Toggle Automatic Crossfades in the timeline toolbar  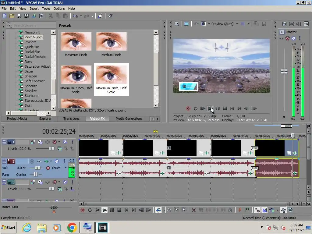point(265,210)
